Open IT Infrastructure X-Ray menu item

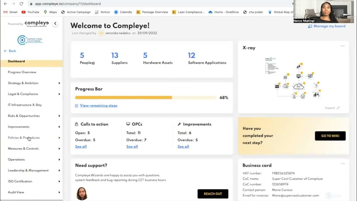pyautogui.click(x=25, y=105)
